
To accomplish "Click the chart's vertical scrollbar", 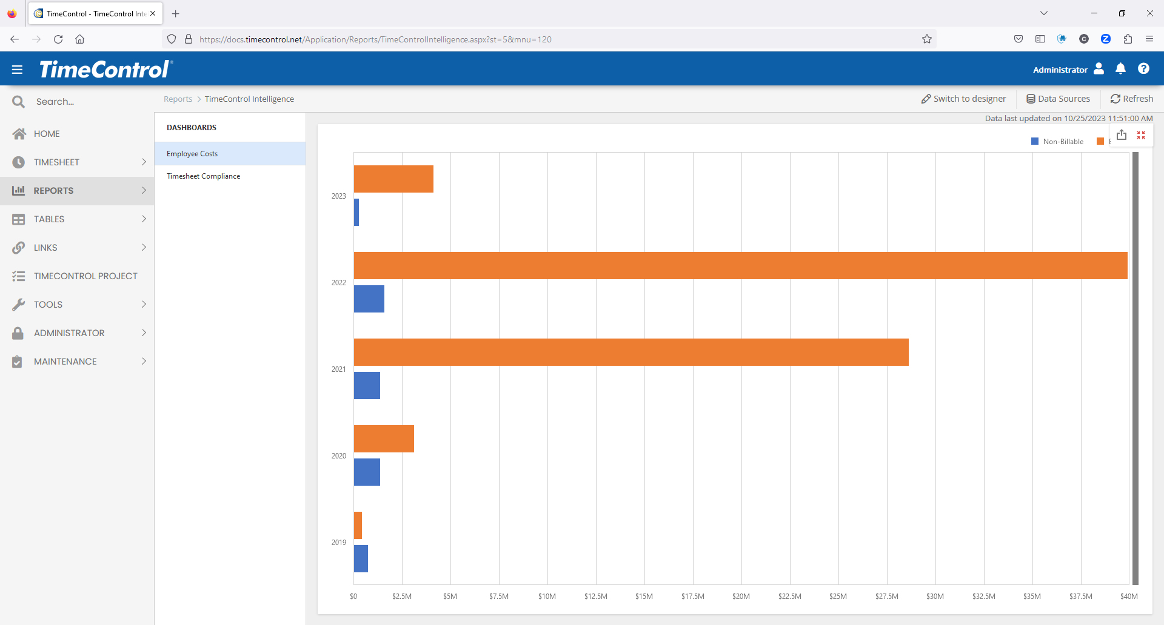I will [1136, 368].
